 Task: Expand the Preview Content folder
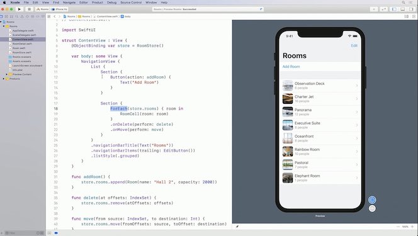tap(7, 74)
